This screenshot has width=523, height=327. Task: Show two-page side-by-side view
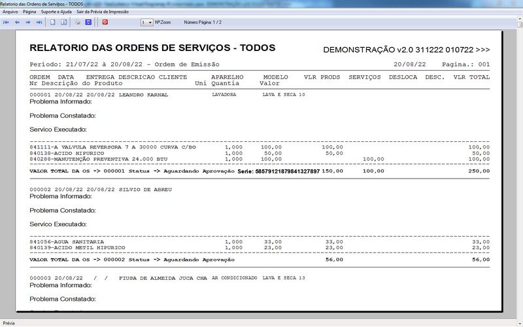click(63, 22)
